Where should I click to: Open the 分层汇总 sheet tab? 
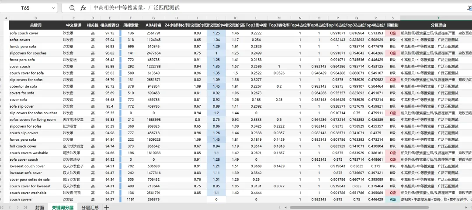[x=90, y=207]
